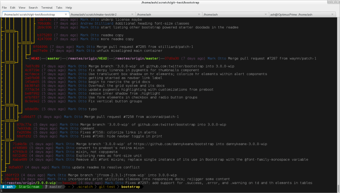Click commit message 'more readme copy'
Viewport: 340px width, 193px height.
point(117,39)
